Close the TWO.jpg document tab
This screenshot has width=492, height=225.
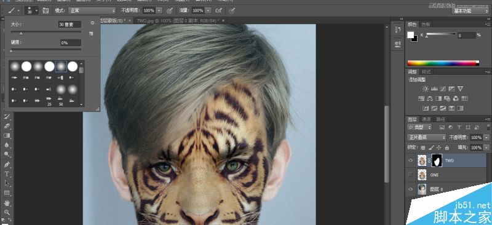pyautogui.click(x=223, y=21)
